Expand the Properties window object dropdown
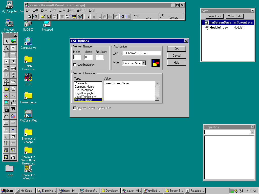The height and width of the screenshot is (194, 259). click(252, 132)
